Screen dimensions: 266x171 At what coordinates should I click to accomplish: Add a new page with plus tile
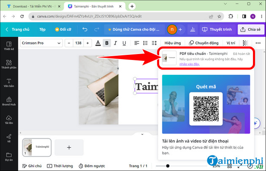pyautogui.click(x=69, y=147)
